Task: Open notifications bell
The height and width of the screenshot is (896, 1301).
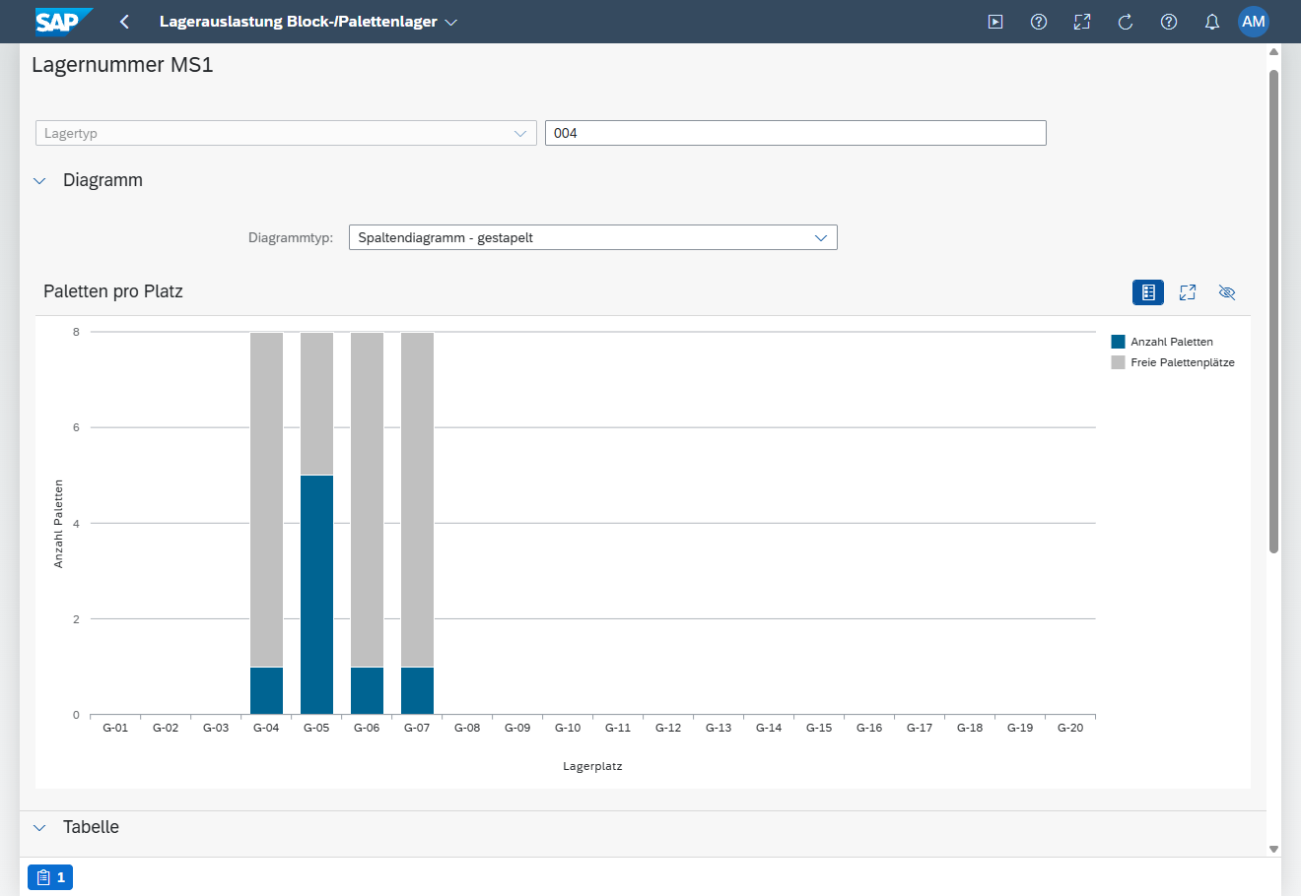Action: [1212, 22]
